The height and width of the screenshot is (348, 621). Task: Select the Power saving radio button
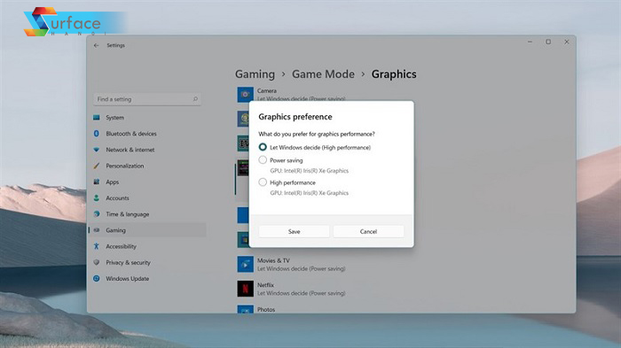coord(263,160)
